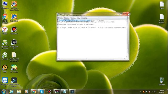Image resolution: width=168 pixels, height=94 pixels.
Task: Select the Yandex browser desktop shortcut
Action: tap(5, 30)
